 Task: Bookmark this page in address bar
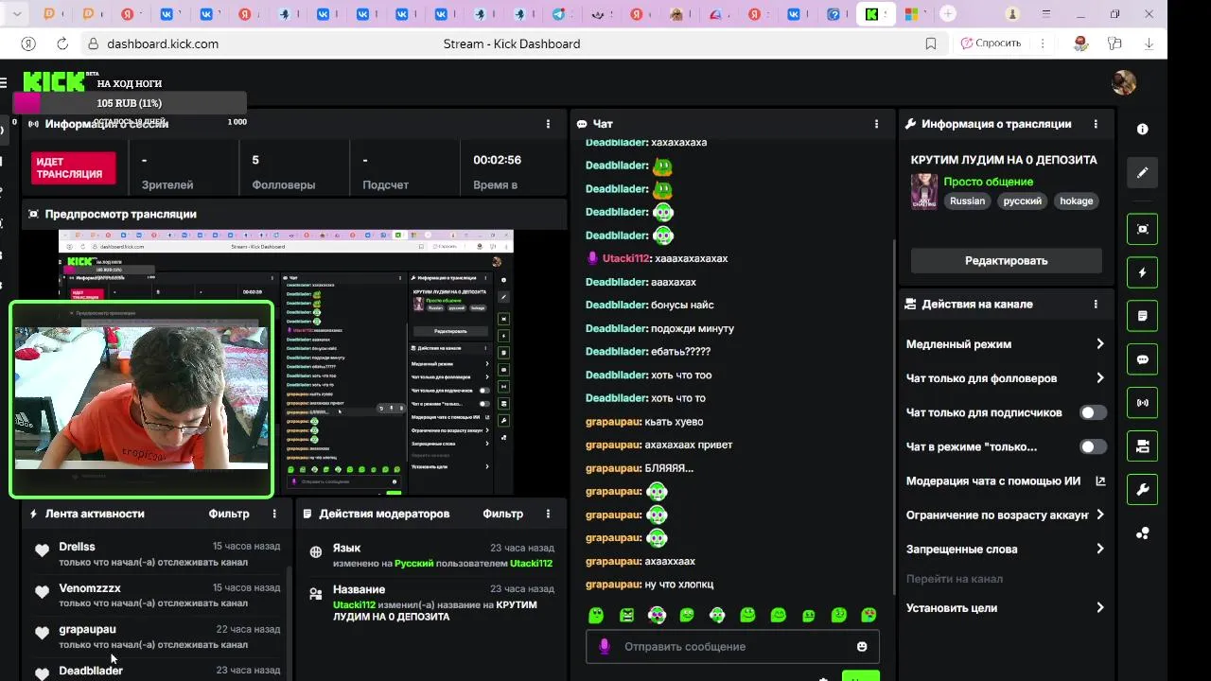click(x=931, y=44)
